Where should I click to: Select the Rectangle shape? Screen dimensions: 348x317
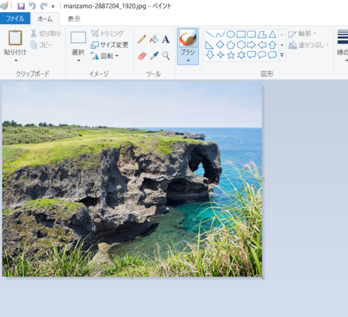[x=241, y=34]
